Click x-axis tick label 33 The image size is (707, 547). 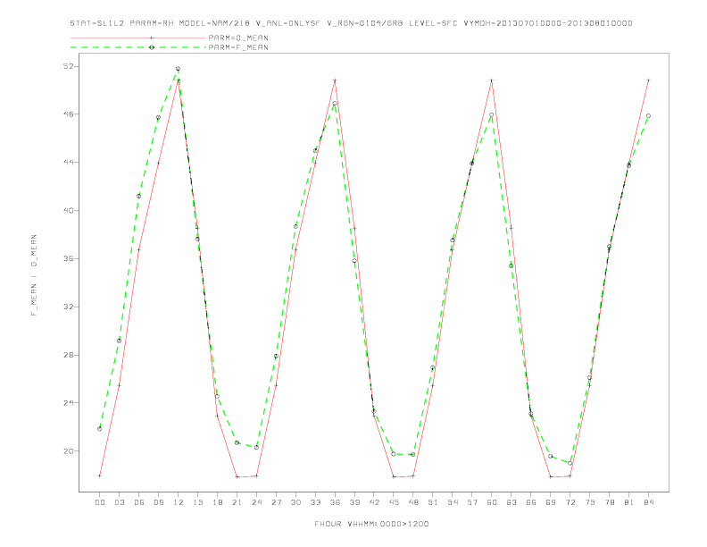click(x=315, y=502)
